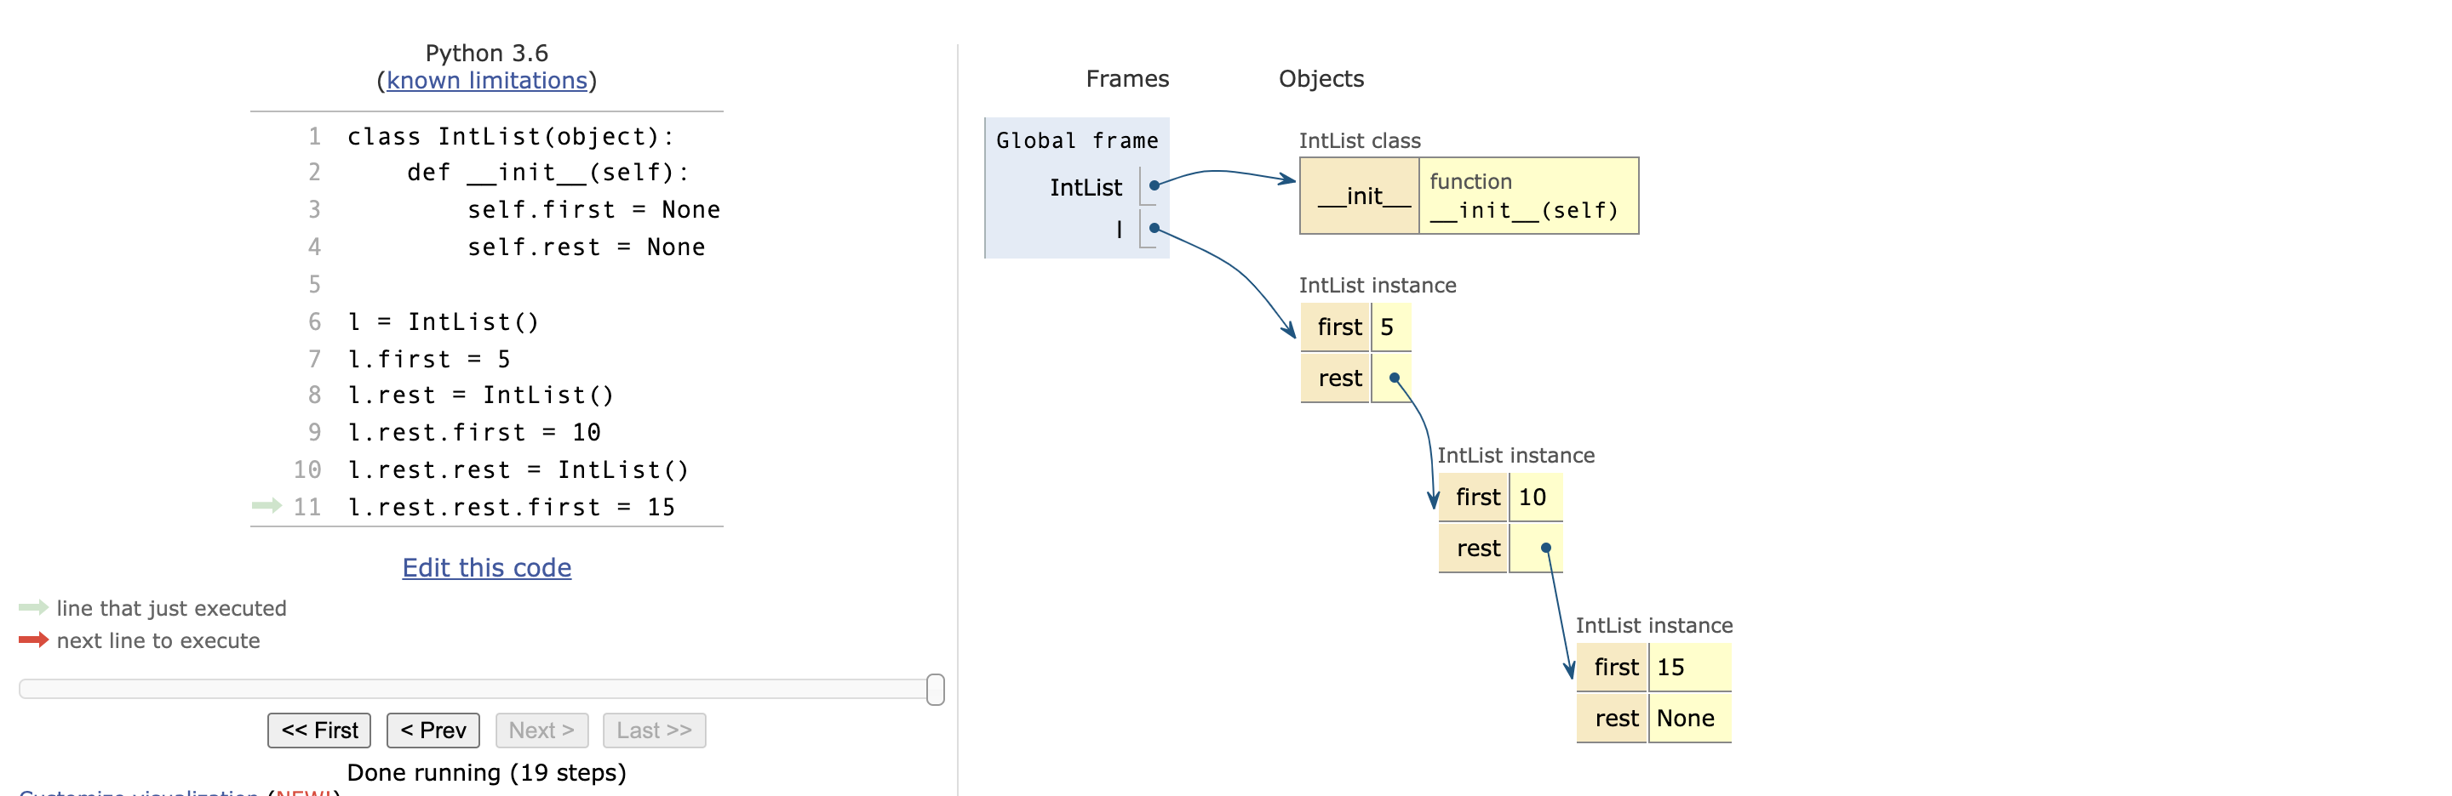Click the rest value None cell

(1689, 719)
